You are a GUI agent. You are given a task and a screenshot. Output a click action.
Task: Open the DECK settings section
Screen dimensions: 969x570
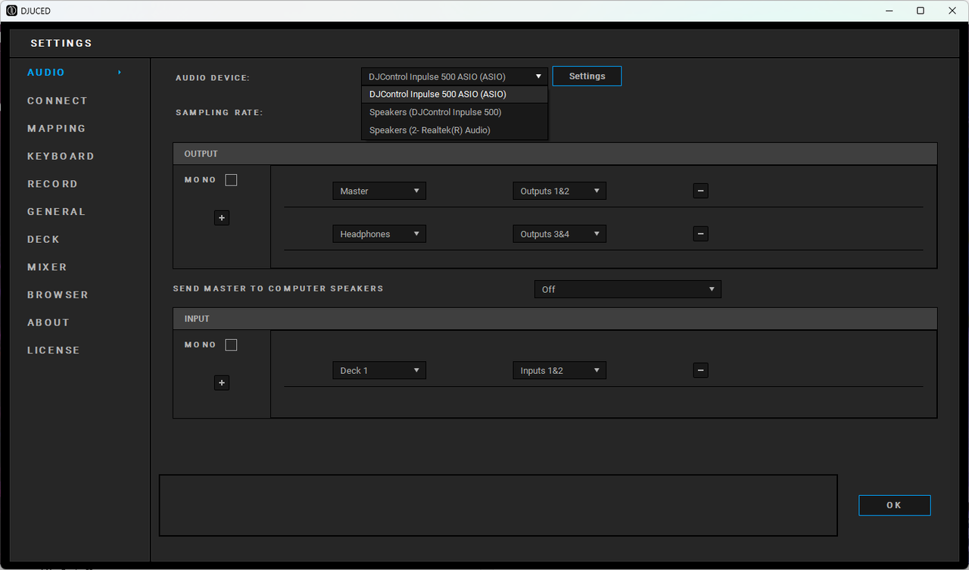[x=43, y=239]
